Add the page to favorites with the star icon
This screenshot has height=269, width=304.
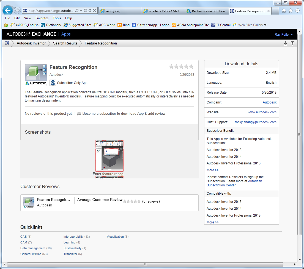[290, 10]
